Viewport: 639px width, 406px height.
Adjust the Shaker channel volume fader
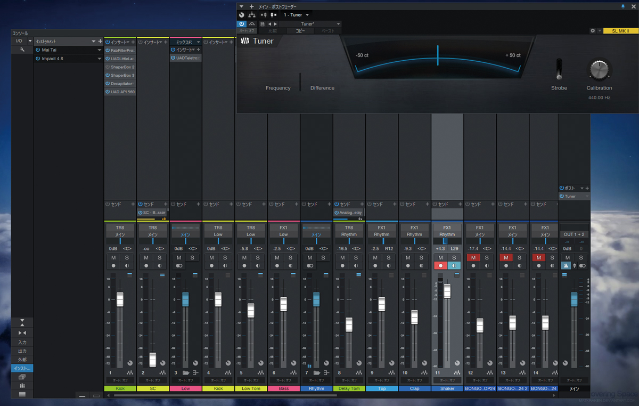point(447,291)
